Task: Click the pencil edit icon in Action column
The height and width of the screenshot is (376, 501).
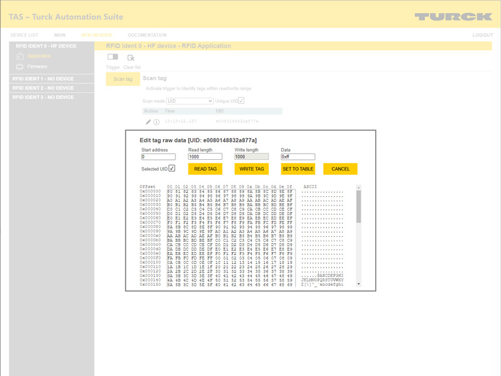Action: [148, 122]
